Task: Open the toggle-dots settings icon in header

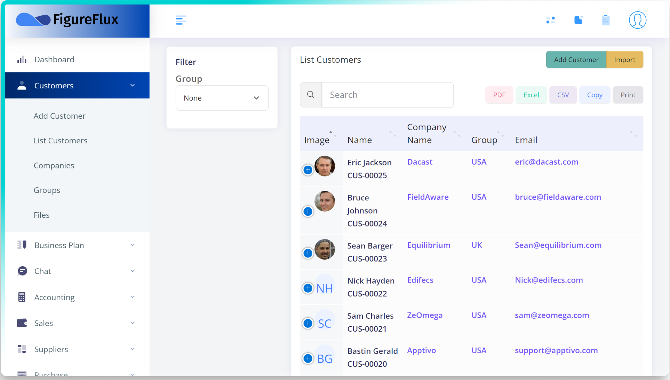Action: (550, 20)
